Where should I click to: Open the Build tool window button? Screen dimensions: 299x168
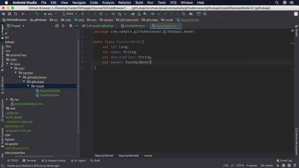coord(95,161)
